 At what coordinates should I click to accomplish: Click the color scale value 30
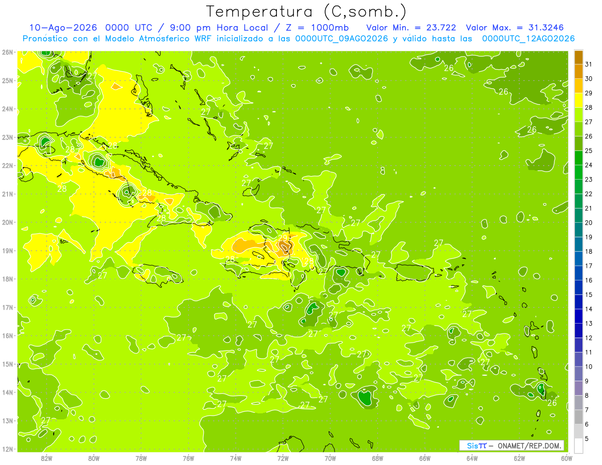coord(589,79)
